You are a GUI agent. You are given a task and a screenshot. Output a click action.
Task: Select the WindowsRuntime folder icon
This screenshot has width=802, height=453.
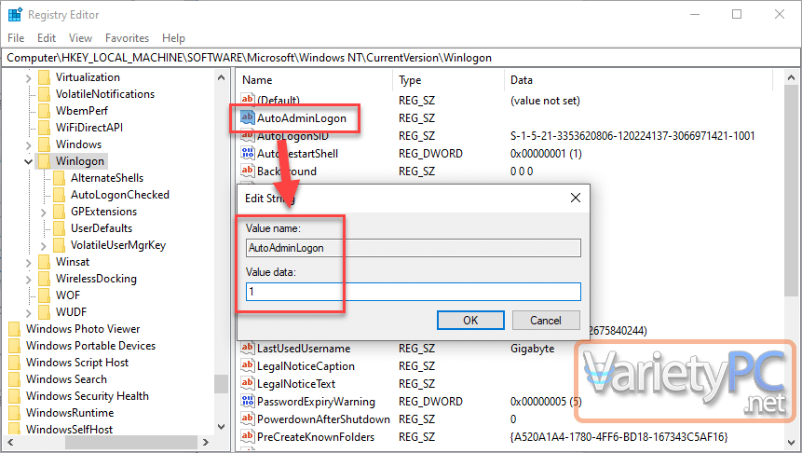15,413
